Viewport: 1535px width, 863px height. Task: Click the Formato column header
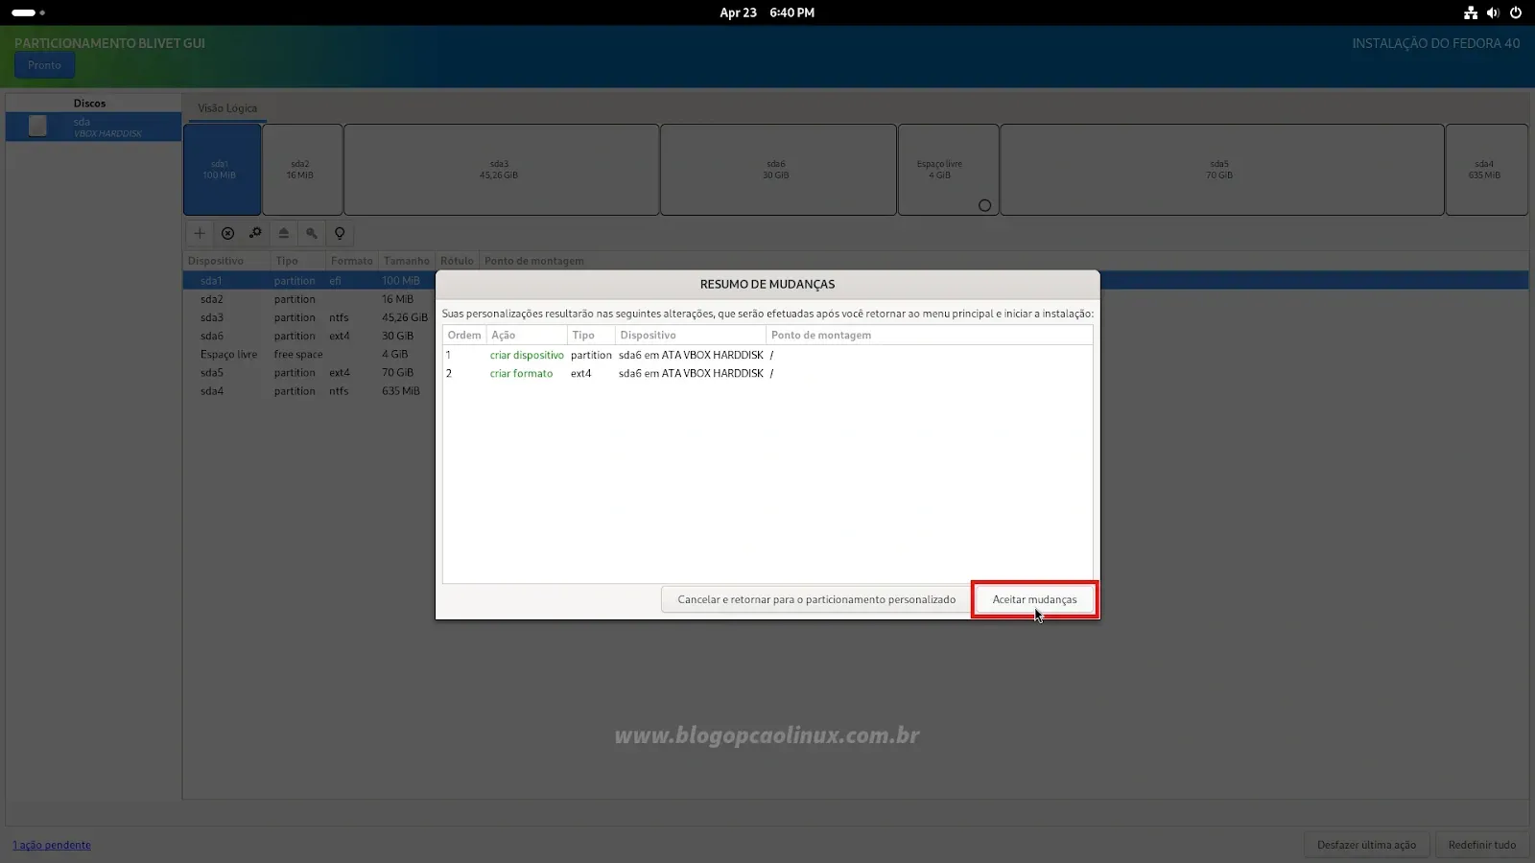point(352,261)
